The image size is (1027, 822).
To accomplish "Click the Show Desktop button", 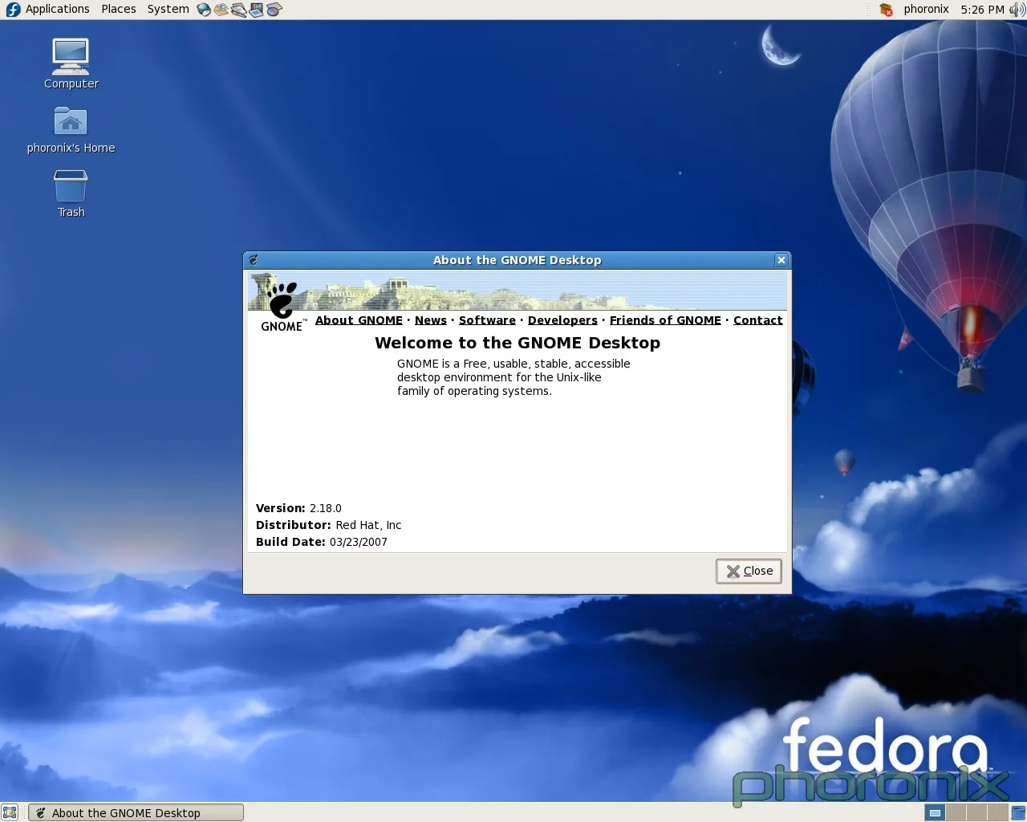I will (10, 812).
